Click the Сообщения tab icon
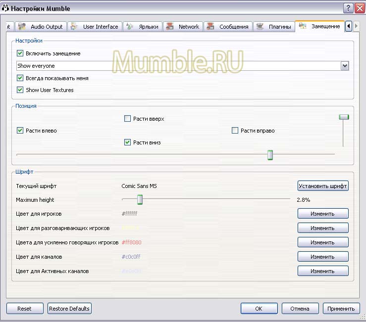 [x=210, y=27]
